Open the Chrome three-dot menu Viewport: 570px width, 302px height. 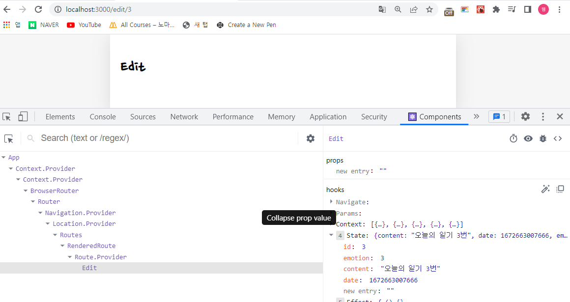[x=560, y=9]
